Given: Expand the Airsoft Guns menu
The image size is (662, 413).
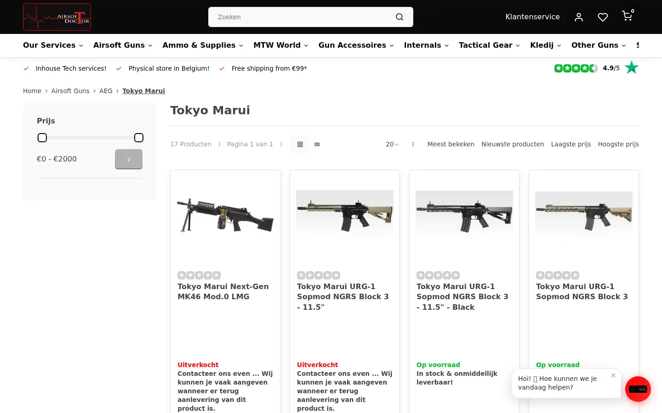Looking at the screenshot, I should pyautogui.click(x=123, y=45).
